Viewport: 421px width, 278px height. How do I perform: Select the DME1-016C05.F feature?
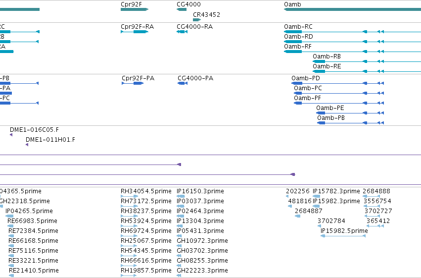click(11, 135)
